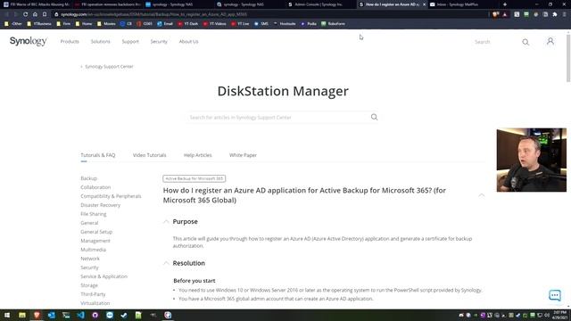Open the Brave Shields lion icon

point(495,14)
